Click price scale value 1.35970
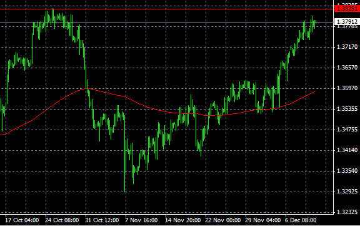Screen dimensions: 360x226 pyautogui.click(x=347, y=88)
